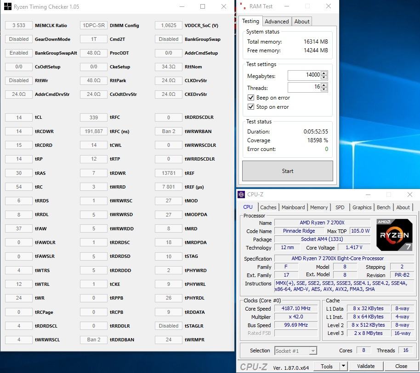Open the Advanced tab in RAM Test

pyautogui.click(x=277, y=22)
